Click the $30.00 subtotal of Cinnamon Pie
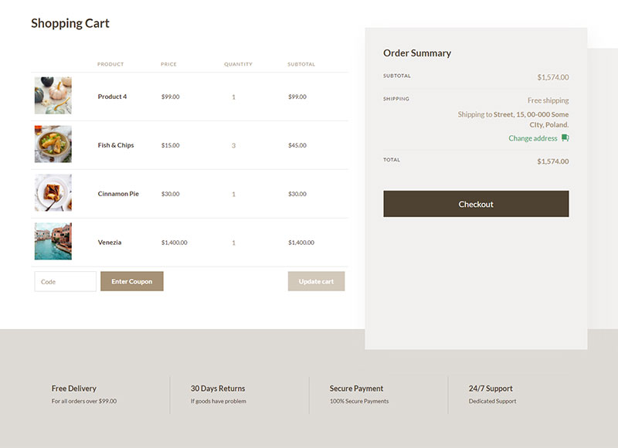618x448 pixels. pyautogui.click(x=297, y=194)
